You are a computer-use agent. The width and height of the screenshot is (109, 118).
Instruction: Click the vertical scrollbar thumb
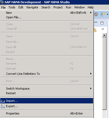(x=104, y=73)
